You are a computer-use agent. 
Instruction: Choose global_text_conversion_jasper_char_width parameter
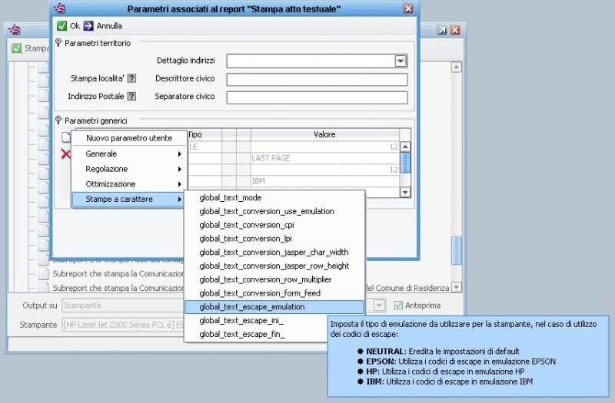click(274, 253)
